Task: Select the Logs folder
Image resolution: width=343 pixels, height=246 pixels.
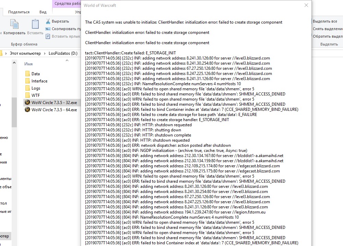Action: click(x=36, y=88)
